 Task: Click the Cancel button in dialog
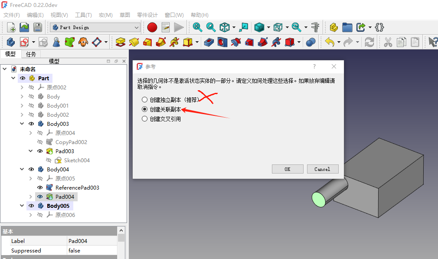tap(322, 169)
